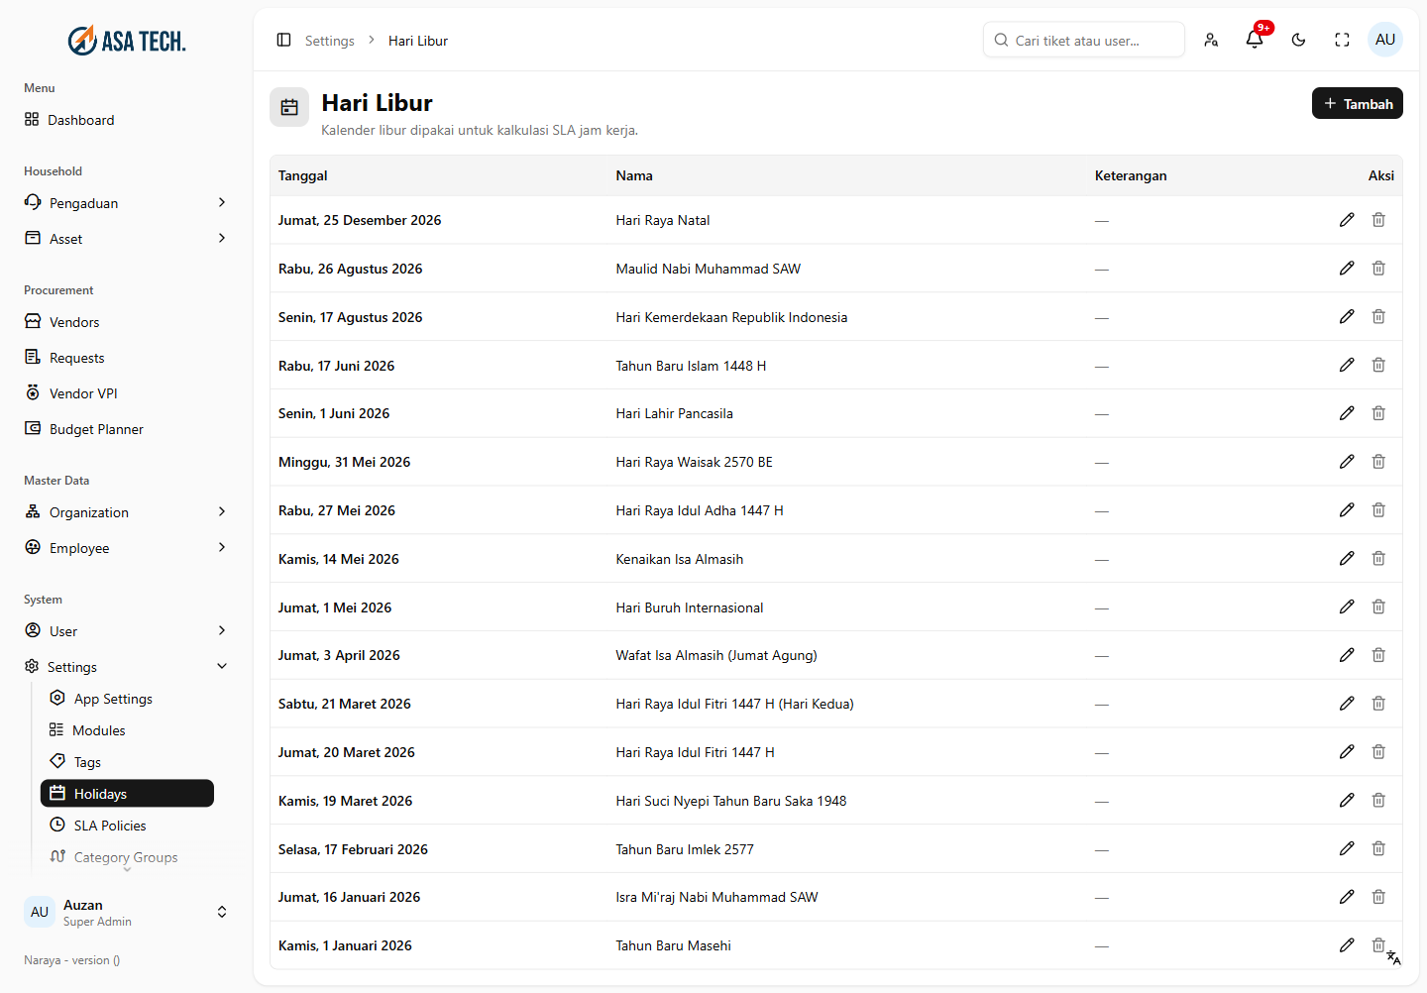1427x993 pixels.
Task: Click Settings breadcrumb link
Action: click(329, 41)
